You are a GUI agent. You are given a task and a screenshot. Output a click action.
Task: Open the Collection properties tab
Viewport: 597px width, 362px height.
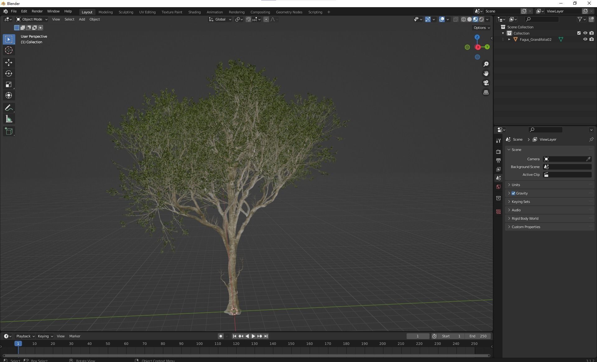pyautogui.click(x=498, y=198)
